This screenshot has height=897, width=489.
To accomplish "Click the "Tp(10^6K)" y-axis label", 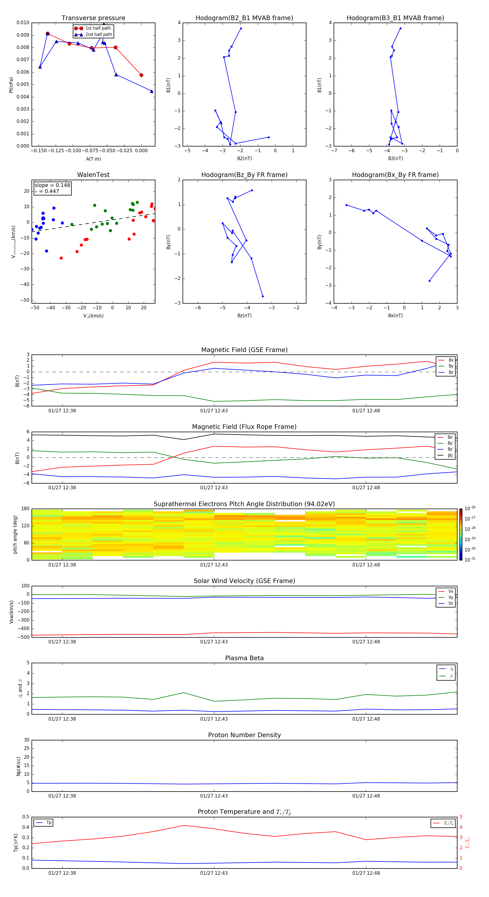I will pos(16,843).
